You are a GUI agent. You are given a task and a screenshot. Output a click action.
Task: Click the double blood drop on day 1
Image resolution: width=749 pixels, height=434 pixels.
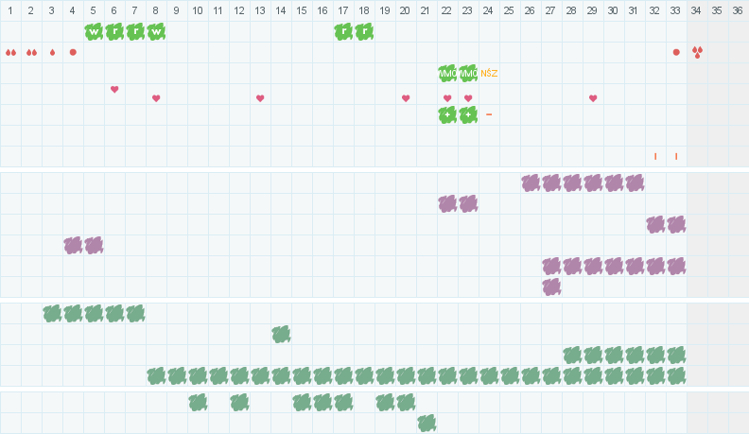click(x=10, y=52)
